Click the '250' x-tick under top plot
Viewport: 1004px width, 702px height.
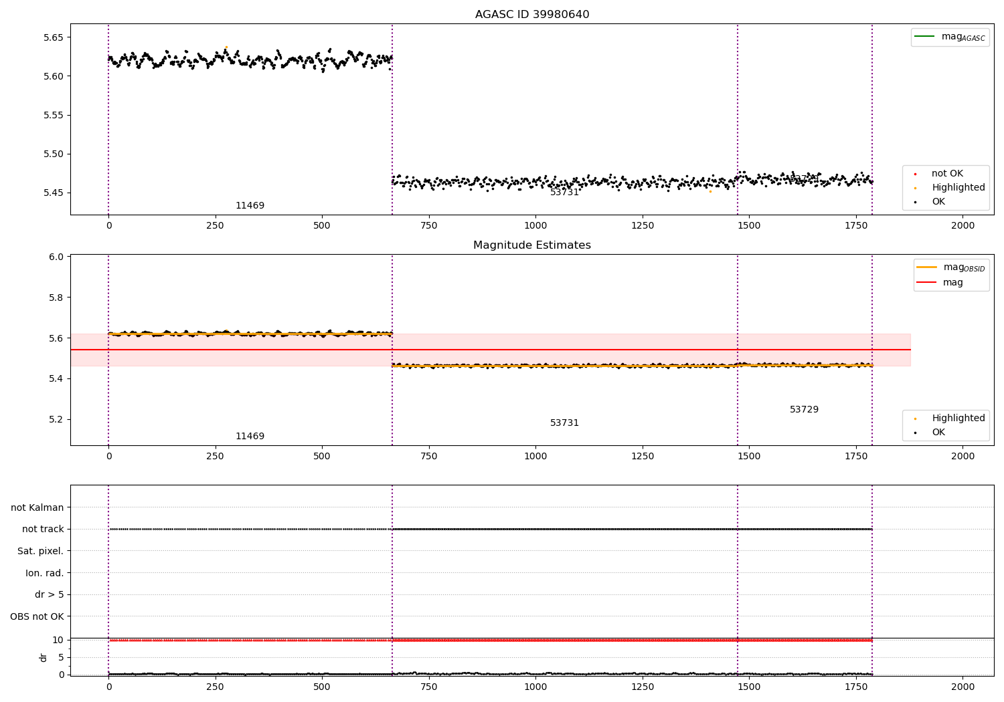tap(215, 226)
